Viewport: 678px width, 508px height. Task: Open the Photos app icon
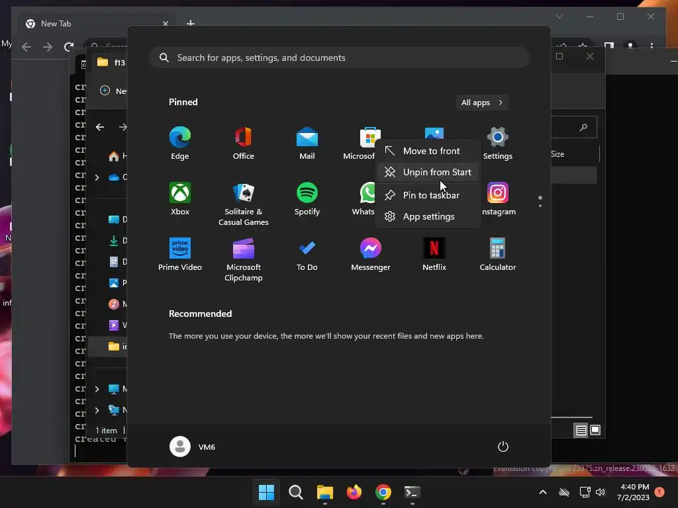pos(434,133)
